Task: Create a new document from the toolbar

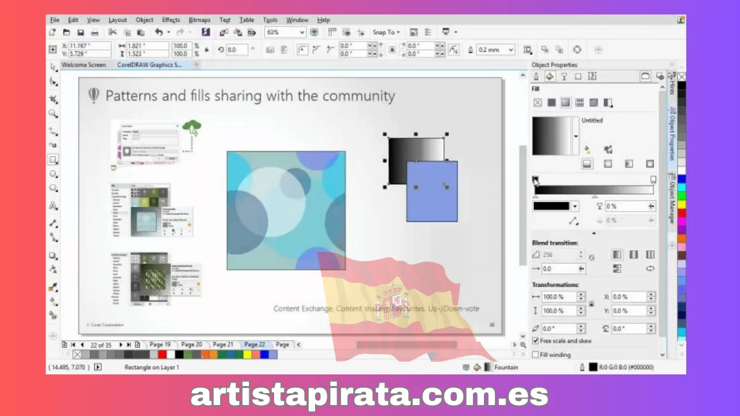Action: (53, 32)
